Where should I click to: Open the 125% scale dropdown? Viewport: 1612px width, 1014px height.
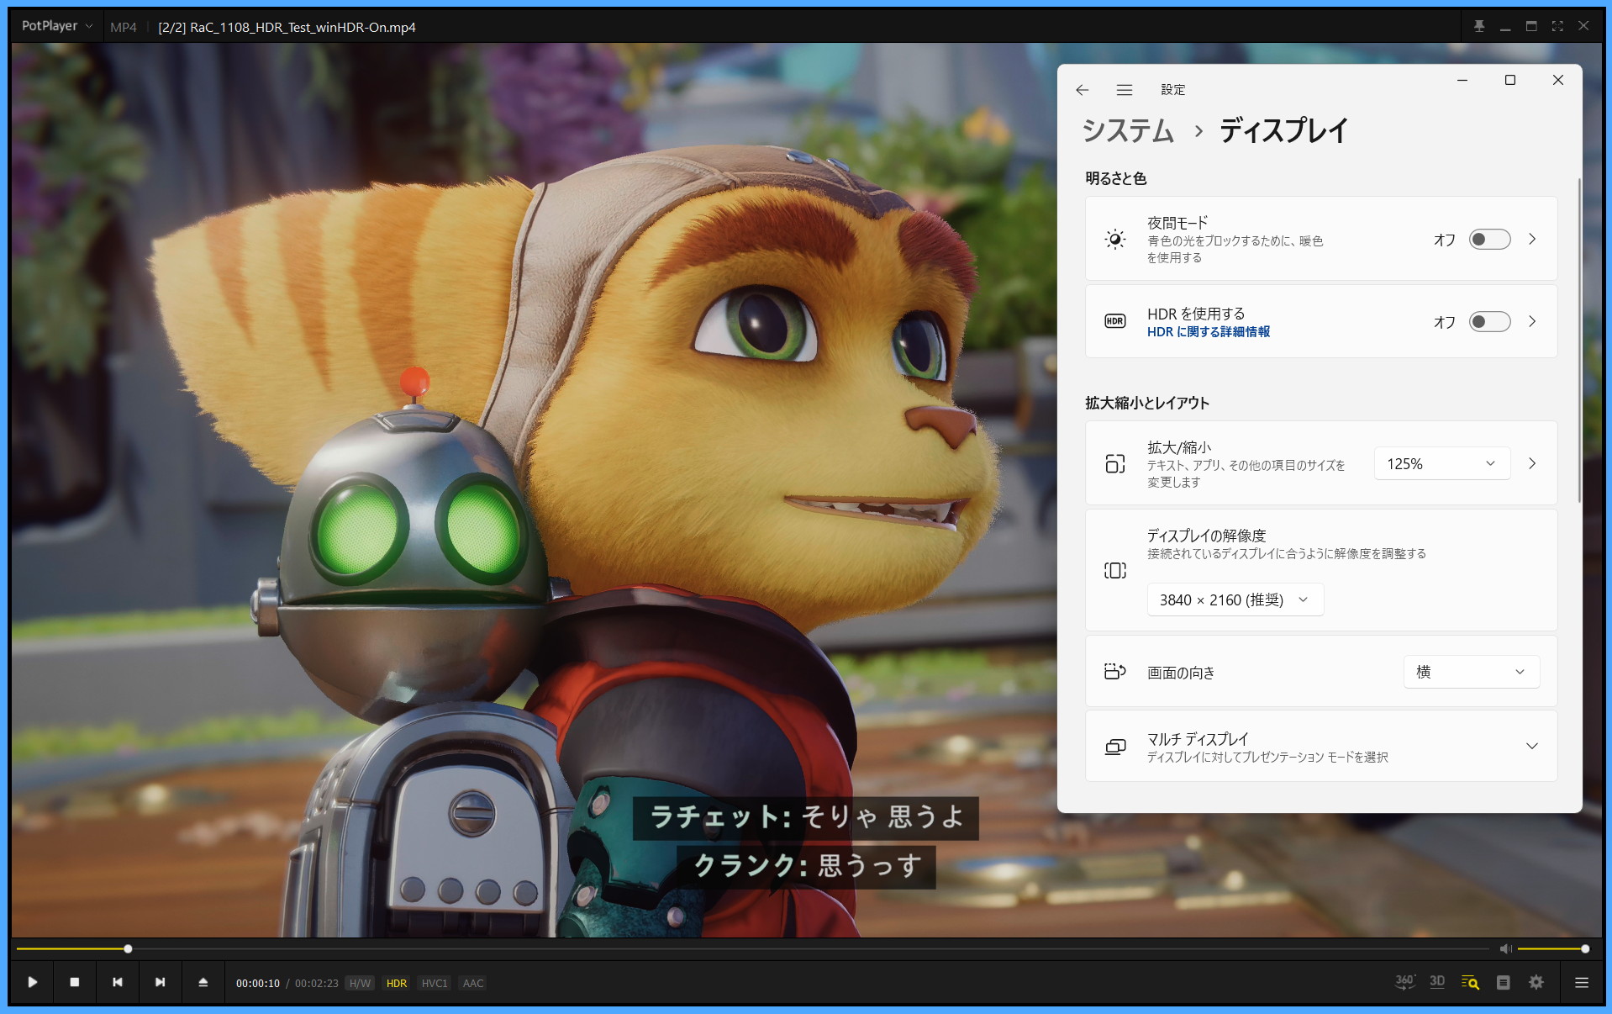click(1442, 464)
